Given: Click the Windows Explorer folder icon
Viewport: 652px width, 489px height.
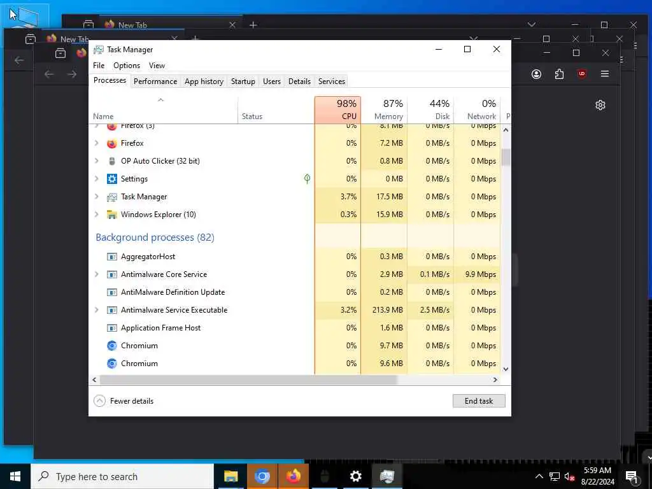Looking at the screenshot, I should pos(111,215).
